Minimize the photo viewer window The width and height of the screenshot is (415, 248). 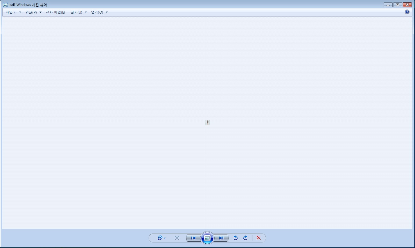388,5
